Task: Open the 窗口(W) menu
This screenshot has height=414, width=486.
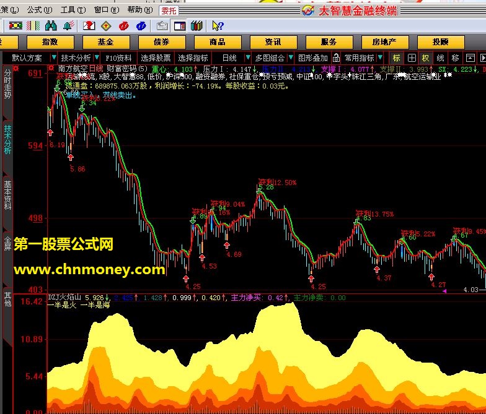Action: pyautogui.click(x=107, y=10)
